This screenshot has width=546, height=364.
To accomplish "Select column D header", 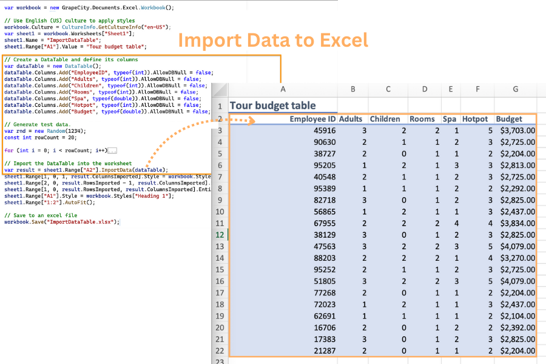I will (425, 90).
